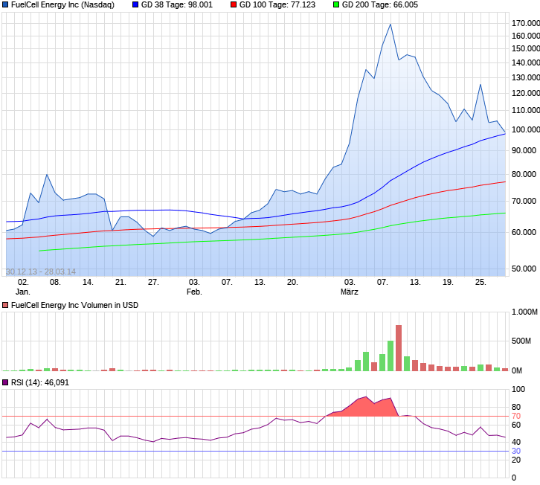The width and height of the screenshot is (540, 485).
Task: Click the 500M volume axis label
Action: [x=521, y=341]
